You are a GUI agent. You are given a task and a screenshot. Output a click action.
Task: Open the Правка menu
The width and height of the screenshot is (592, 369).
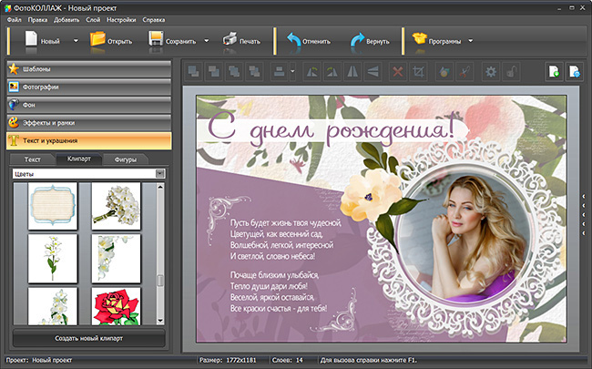coord(37,20)
